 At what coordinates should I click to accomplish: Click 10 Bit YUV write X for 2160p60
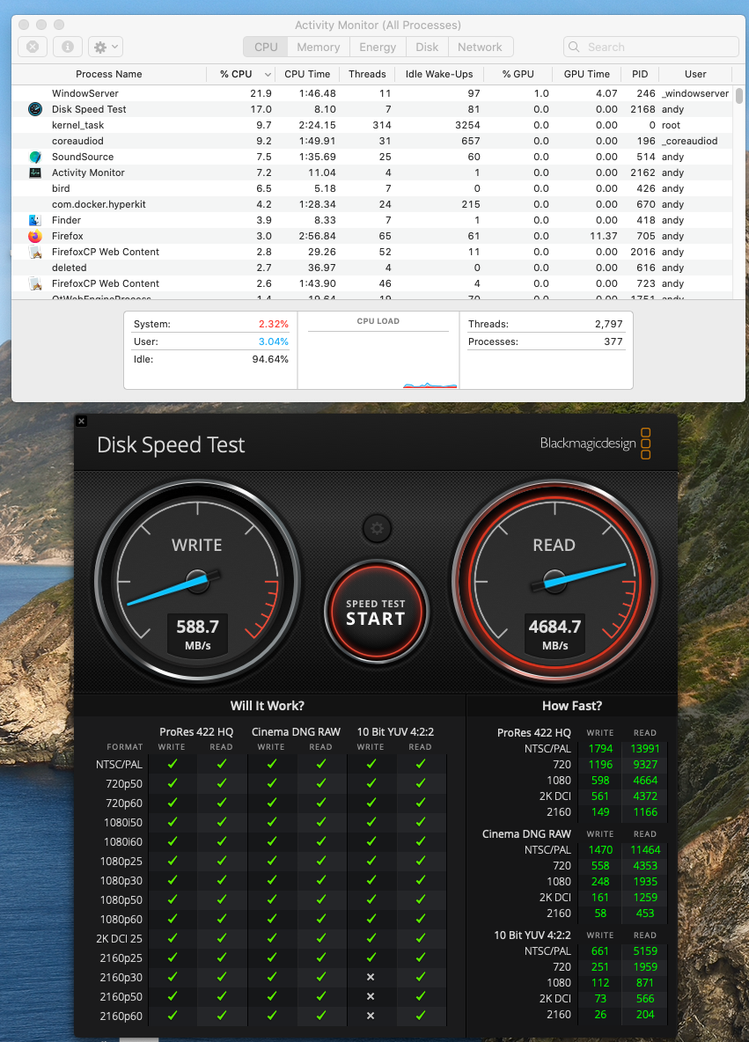pos(371,1016)
